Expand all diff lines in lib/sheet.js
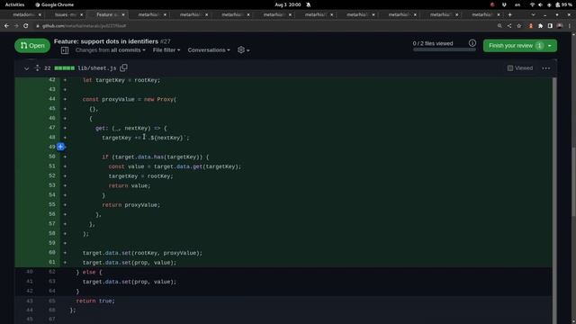Image resolution: width=576 pixels, height=324 pixels. click(x=37, y=68)
